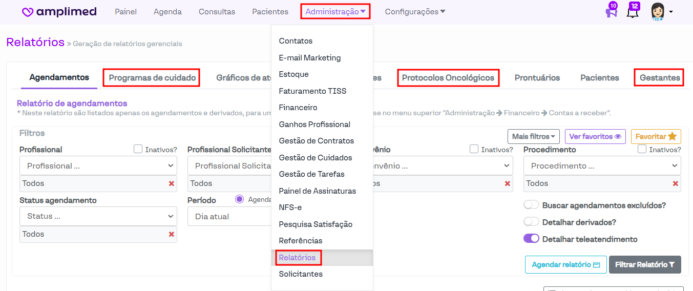This screenshot has height=291, width=693.
Task: Remove the Procedimento 'Todos' red X
Action: point(676,183)
